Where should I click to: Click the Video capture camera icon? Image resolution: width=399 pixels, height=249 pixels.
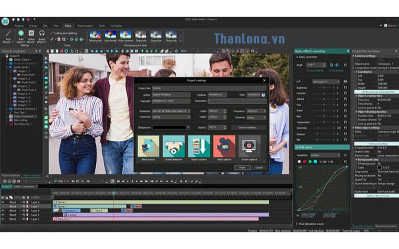224,146
